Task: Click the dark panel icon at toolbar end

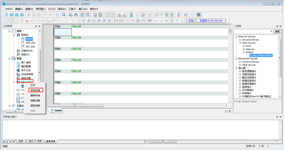Action: point(199,15)
